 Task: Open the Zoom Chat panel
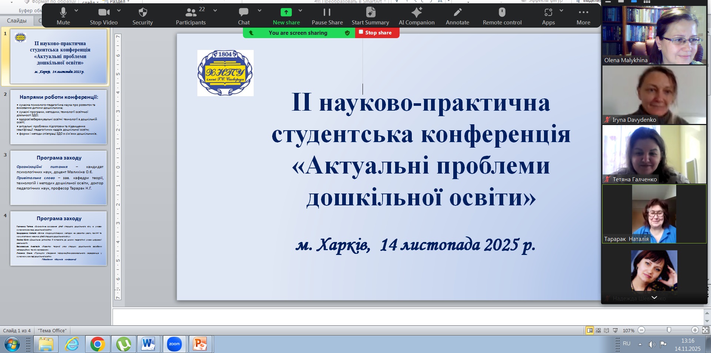[244, 16]
